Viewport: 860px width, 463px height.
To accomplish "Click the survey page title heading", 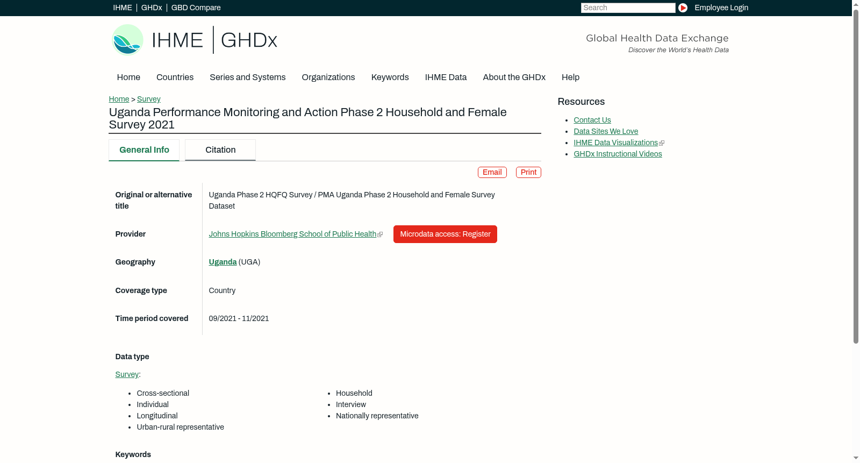I will (308, 118).
